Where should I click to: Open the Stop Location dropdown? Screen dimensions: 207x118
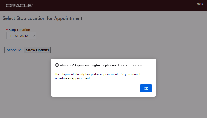[21, 36]
